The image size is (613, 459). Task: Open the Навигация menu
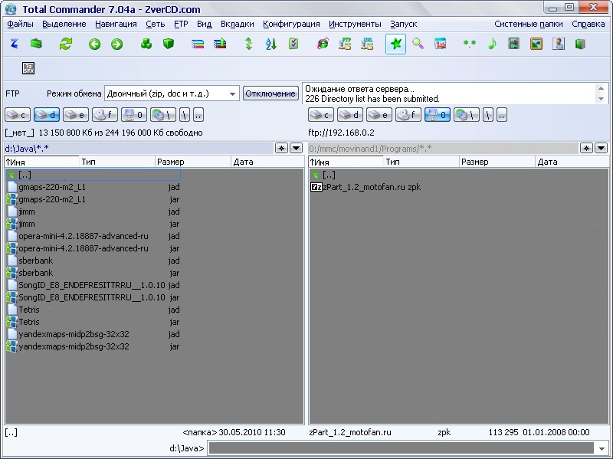116,24
